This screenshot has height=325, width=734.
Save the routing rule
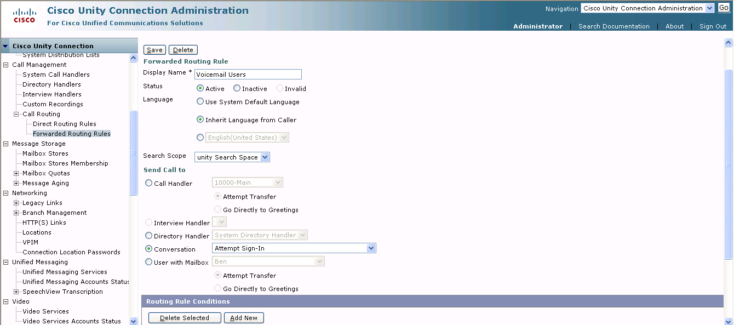[x=155, y=50]
